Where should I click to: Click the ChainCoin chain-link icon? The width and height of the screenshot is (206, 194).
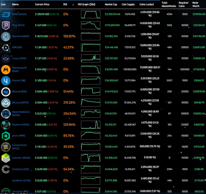[6, 169]
